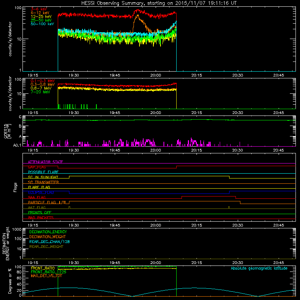Click the vertical Flags axis label
The image size is (300, 300).
(15, 187)
